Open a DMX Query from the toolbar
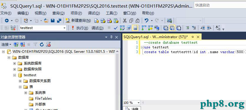 (109, 21)
